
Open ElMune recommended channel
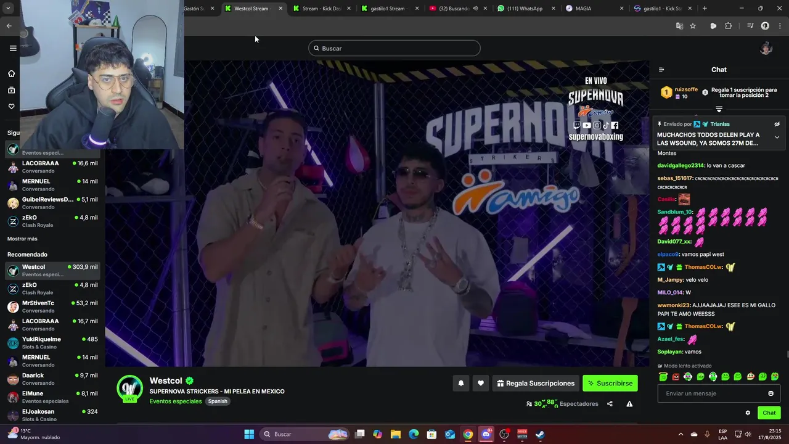(52, 397)
